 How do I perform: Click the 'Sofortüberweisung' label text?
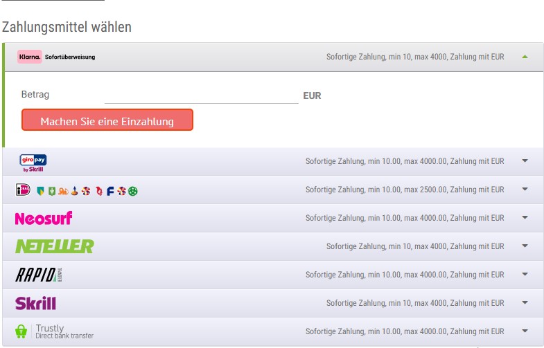pos(70,57)
